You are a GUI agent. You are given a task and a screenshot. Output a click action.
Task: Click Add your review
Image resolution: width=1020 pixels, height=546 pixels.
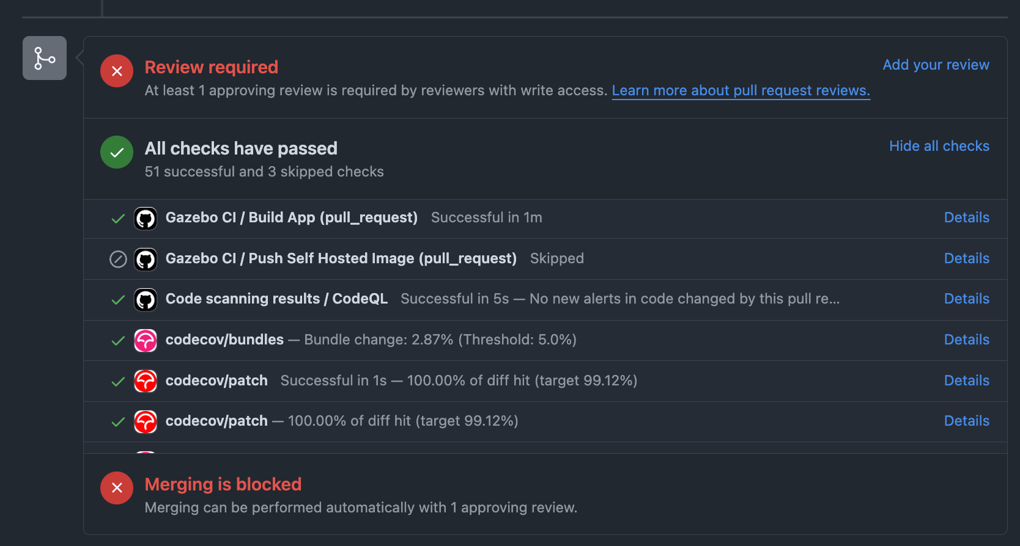[x=936, y=65]
